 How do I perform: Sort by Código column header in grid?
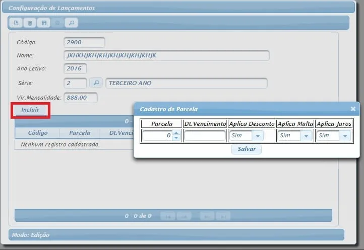coord(37,133)
